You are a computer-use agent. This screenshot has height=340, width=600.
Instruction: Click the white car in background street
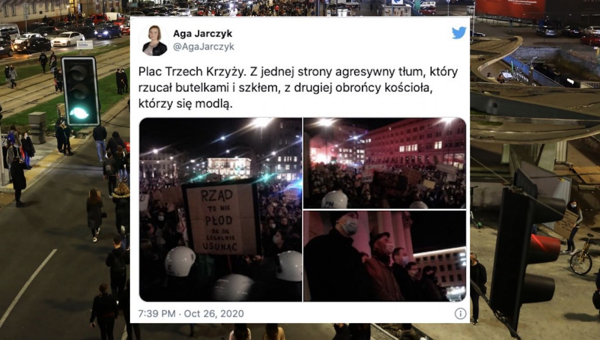[68, 39]
